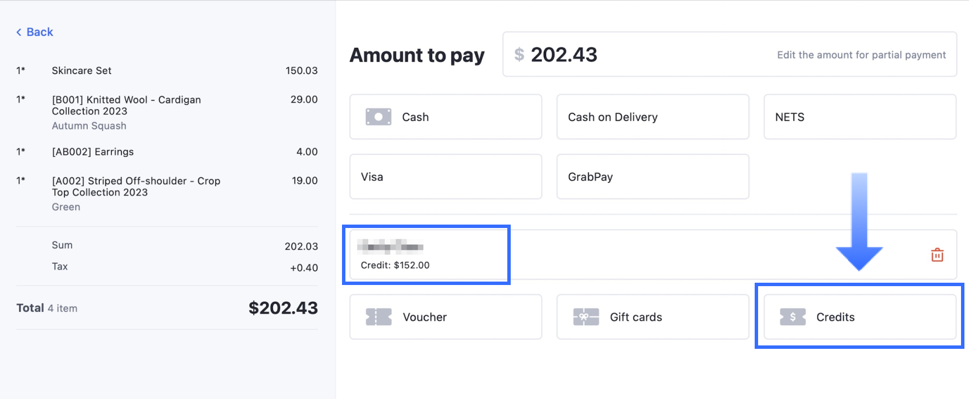
Task: Apply Credits to the payment
Action: (x=859, y=317)
